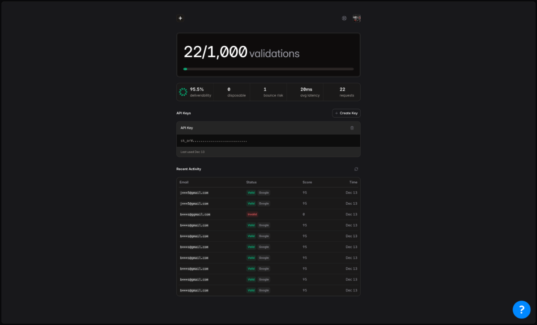Viewport: 537px width, 325px height.
Task: Click the Score column header
Action: pos(307,182)
